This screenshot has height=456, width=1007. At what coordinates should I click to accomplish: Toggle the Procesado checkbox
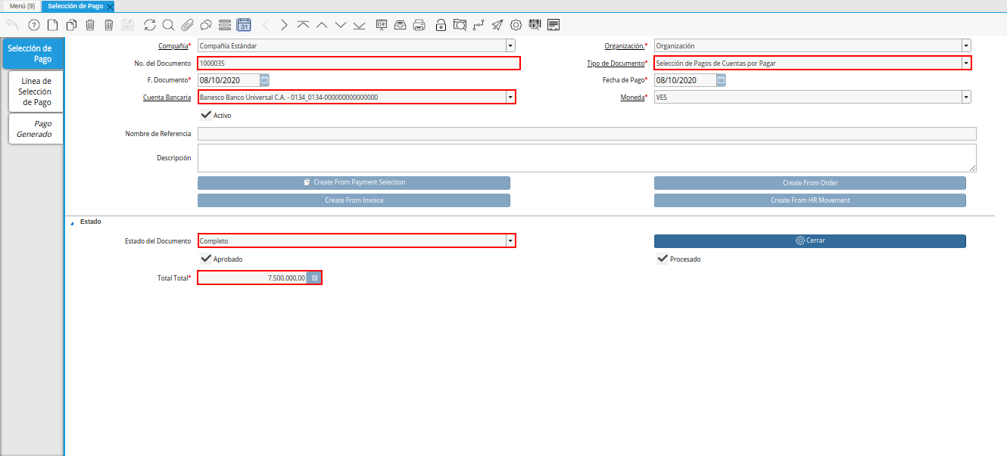pos(662,259)
